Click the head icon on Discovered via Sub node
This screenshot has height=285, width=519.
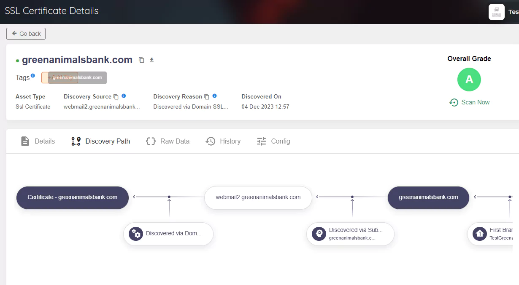tap(319, 234)
